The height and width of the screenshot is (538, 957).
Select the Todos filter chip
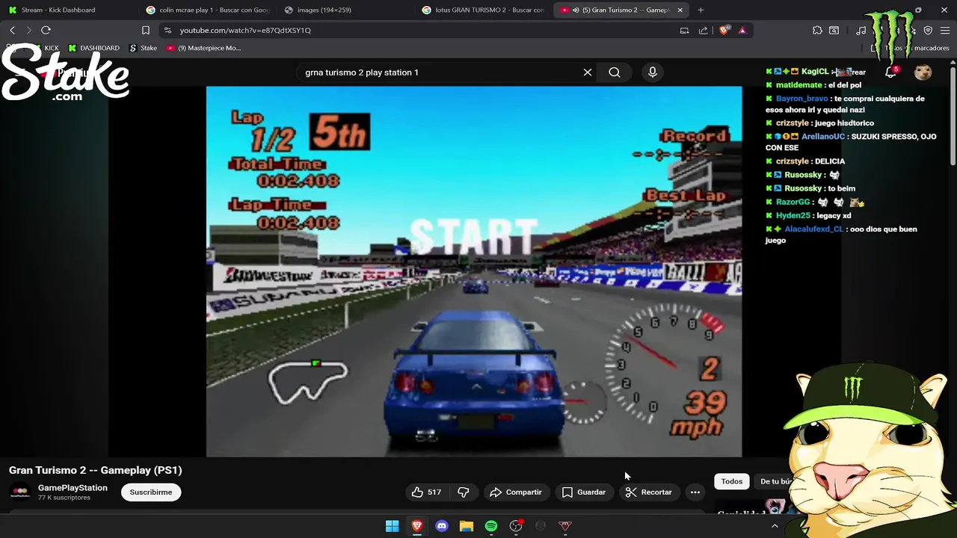[732, 481]
